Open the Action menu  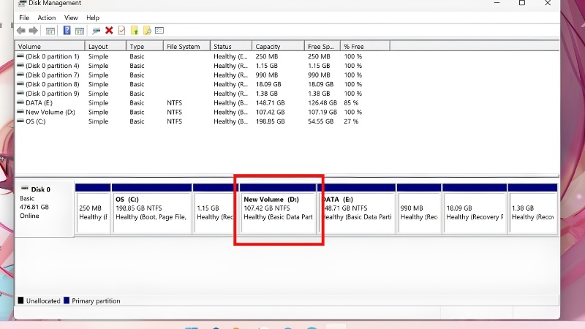pos(47,18)
